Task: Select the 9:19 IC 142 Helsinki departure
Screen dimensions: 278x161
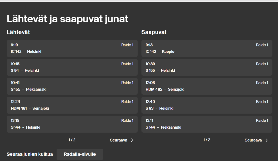Action: pyautogui.click(x=72, y=48)
